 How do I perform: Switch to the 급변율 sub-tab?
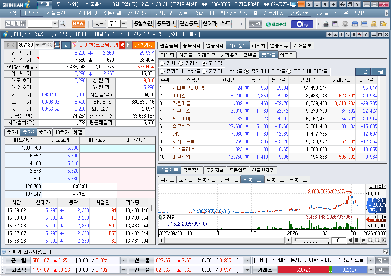pyautogui.click(x=250, y=55)
